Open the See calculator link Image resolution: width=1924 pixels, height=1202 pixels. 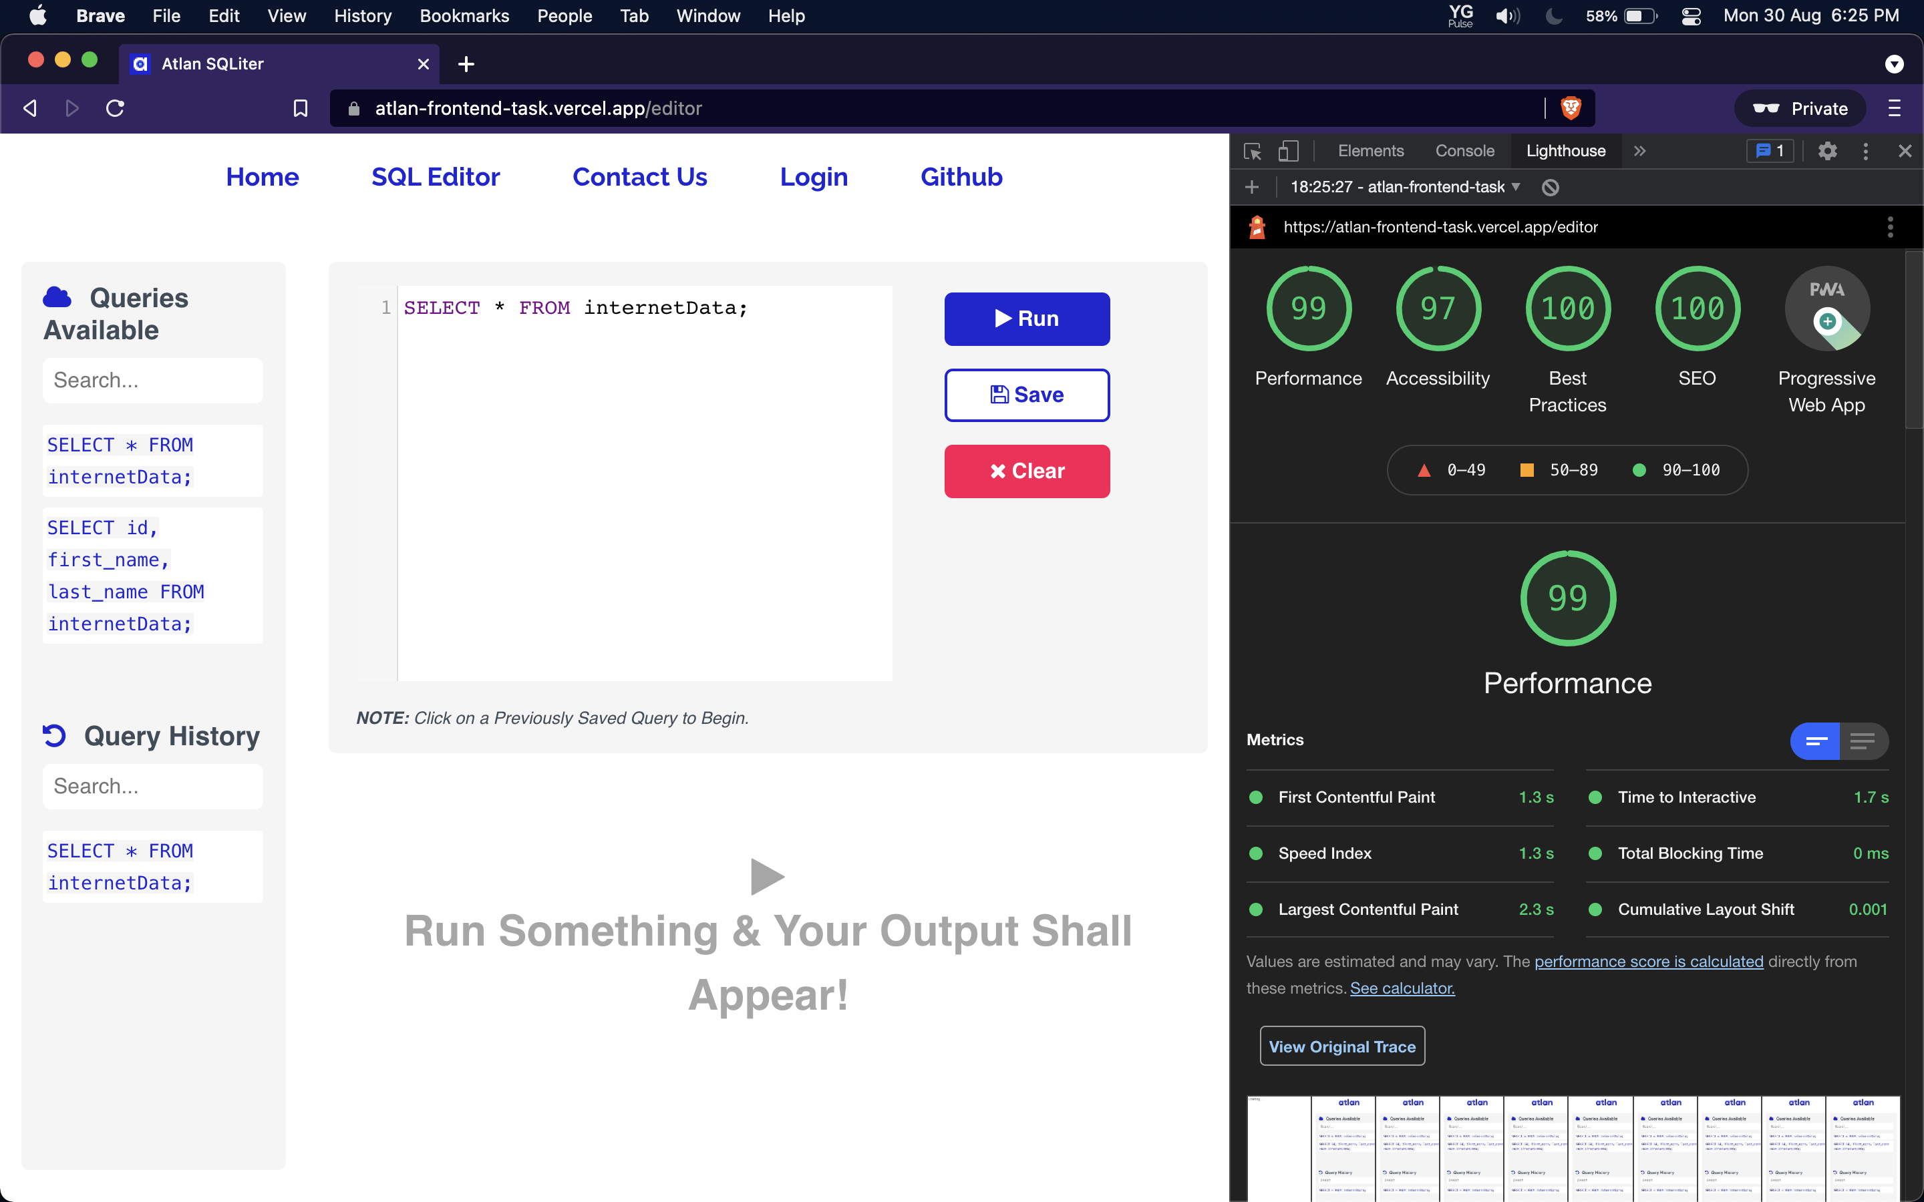[x=1401, y=988]
